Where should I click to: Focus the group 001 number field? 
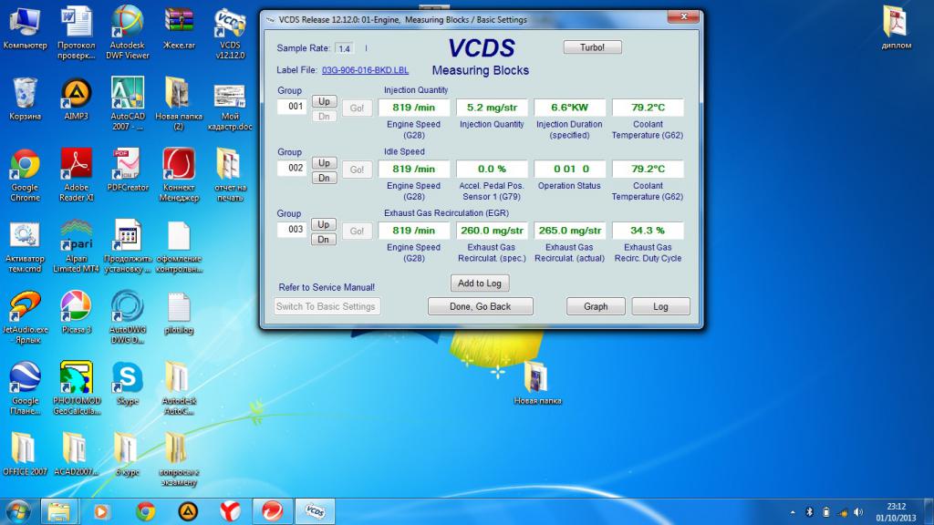pyautogui.click(x=292, y=107)
